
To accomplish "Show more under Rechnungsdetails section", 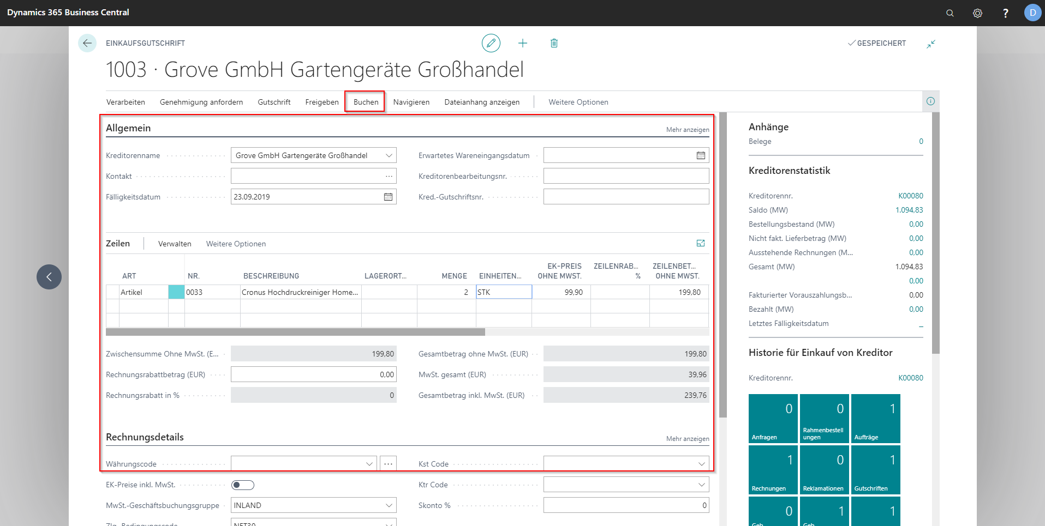I will tap(688, 439).
